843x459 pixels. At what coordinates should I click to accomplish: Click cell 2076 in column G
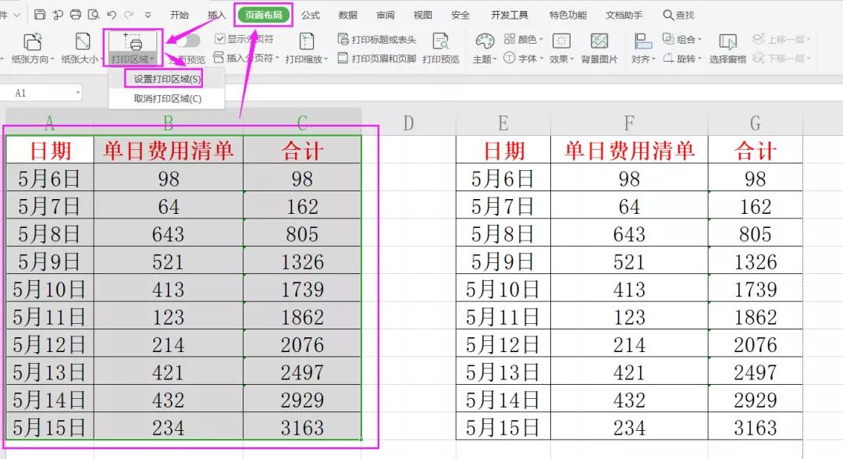point(756,344)
